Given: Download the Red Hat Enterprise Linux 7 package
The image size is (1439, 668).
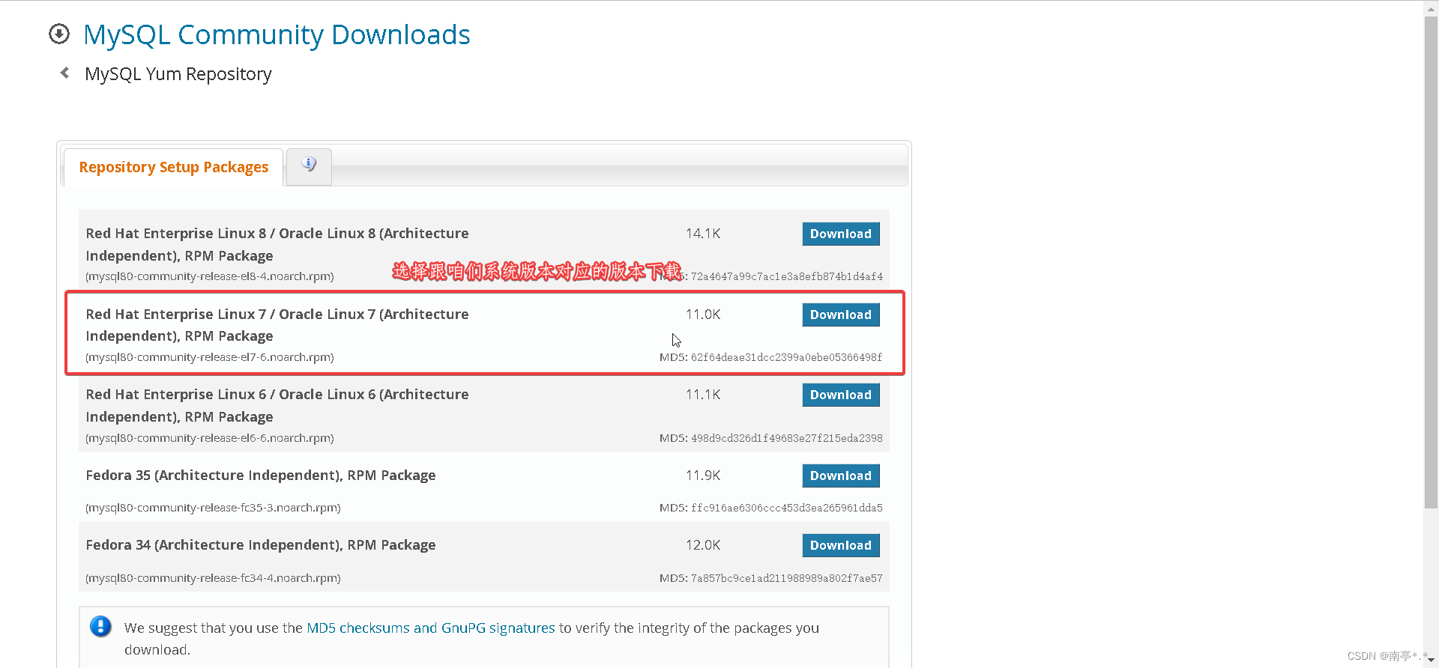Looking at the screenshot, I should (x=841, y=315).
